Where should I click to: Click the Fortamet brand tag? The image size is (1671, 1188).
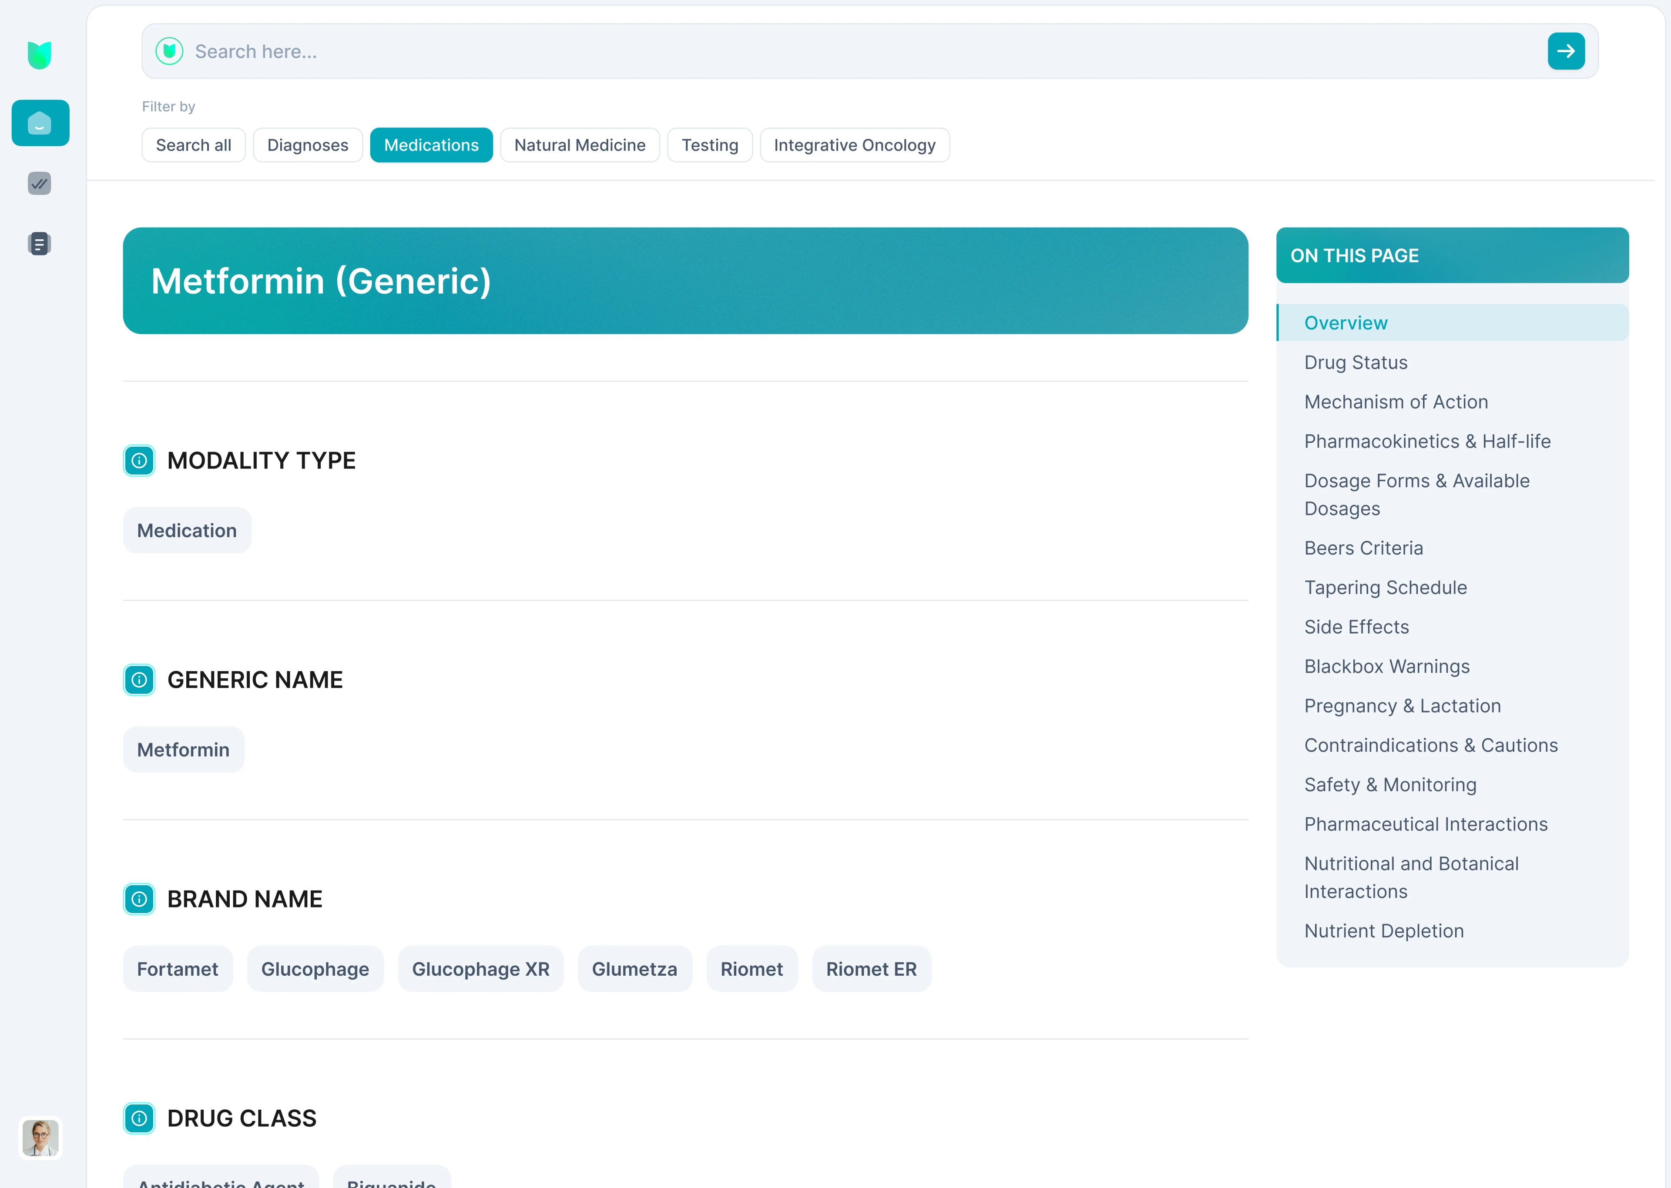[x=178, y=969]
